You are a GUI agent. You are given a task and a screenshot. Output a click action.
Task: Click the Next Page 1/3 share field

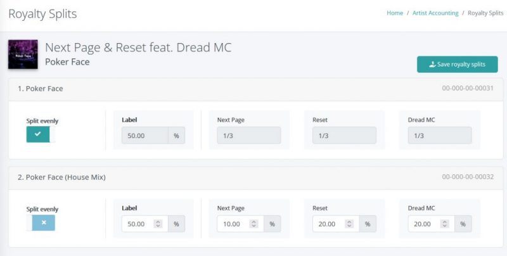pos(249,136)
